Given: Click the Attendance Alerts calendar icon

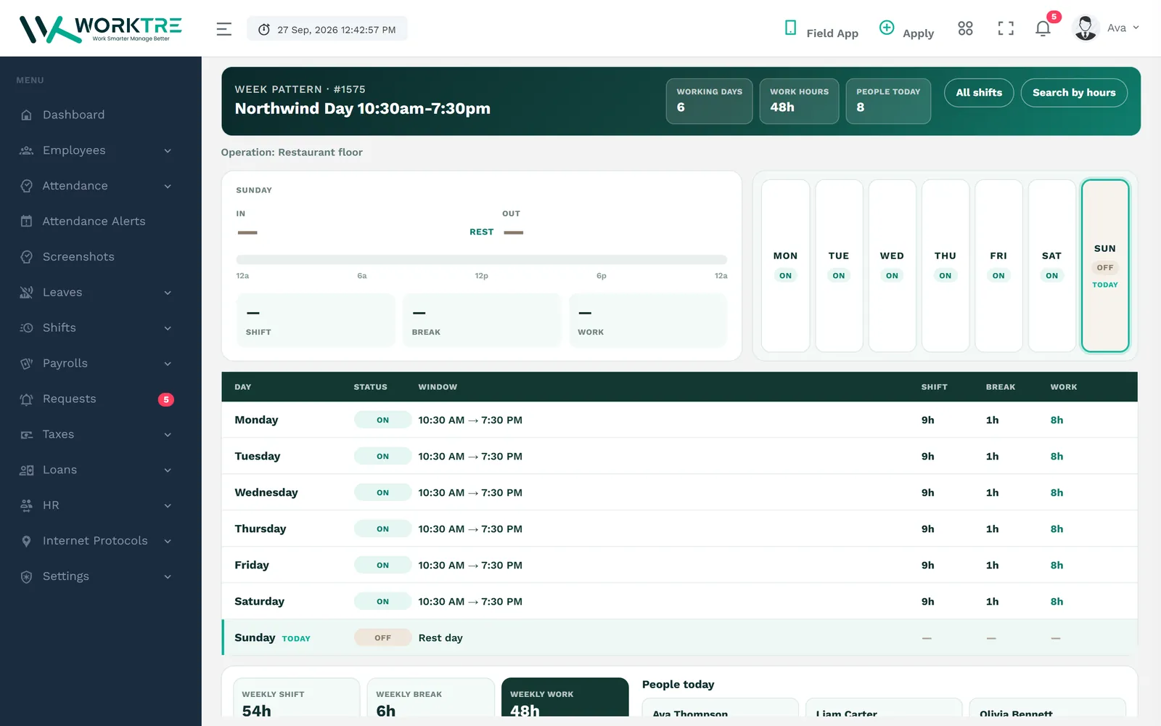Looking at the screenshot, I should (27, 221).
